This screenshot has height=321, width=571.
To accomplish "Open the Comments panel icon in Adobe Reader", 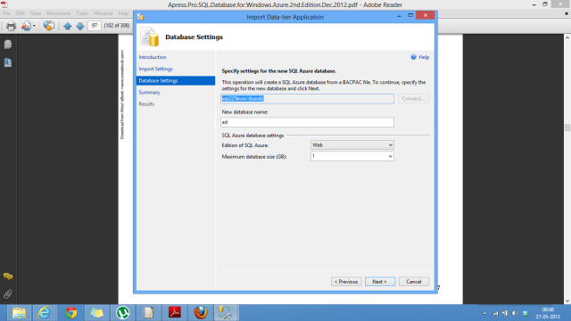I will pyautogui.click(x=8, y=276).
